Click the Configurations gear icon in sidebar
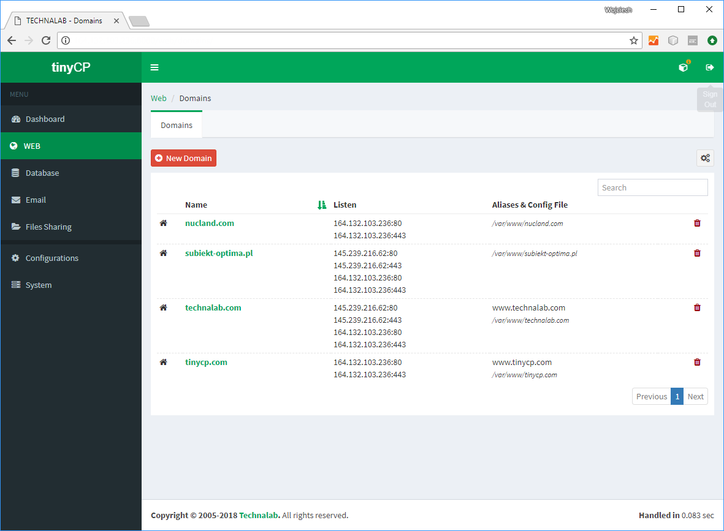 pos(15,258)
